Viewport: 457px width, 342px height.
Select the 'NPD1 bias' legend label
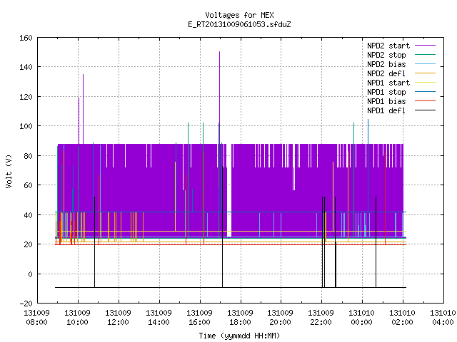click(x=386, y=101)
